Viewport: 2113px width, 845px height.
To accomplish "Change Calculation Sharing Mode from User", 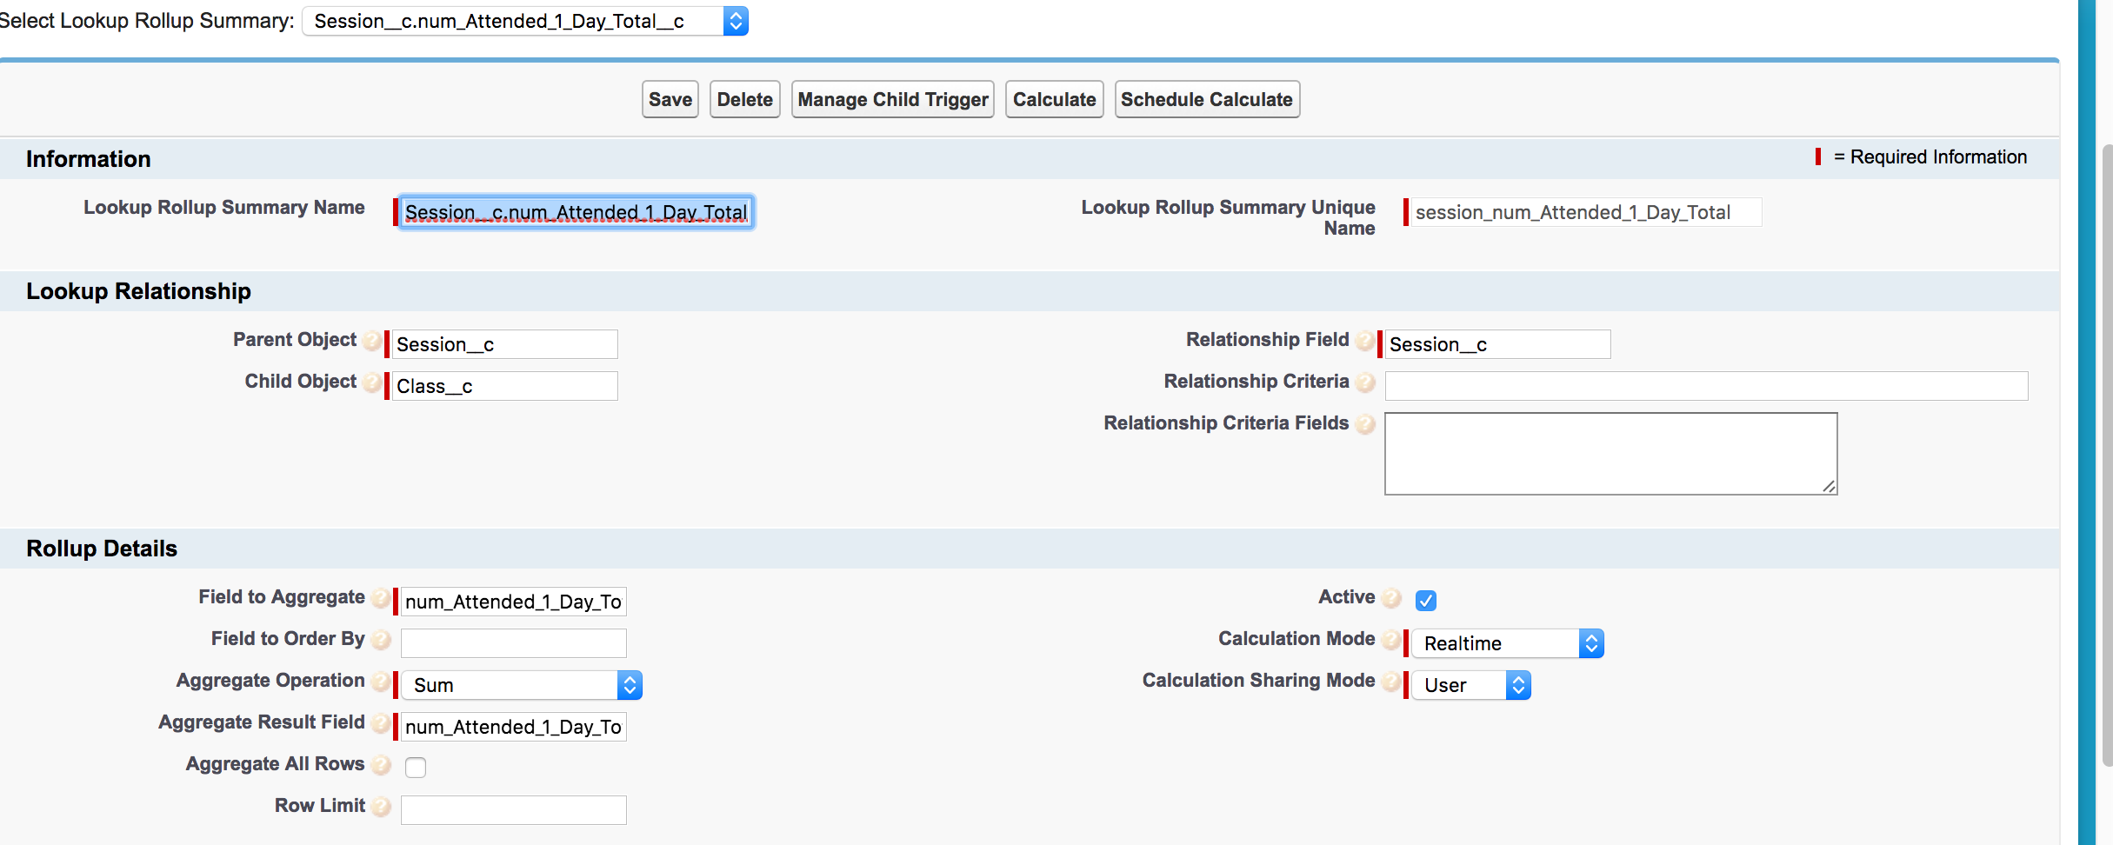I will click(x=1518, y=684).
